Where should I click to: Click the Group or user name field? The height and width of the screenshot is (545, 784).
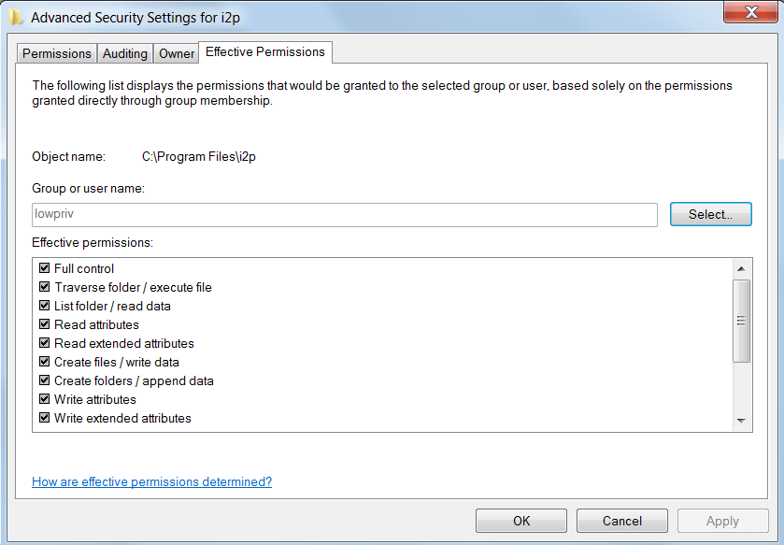(x=345, y=214)
